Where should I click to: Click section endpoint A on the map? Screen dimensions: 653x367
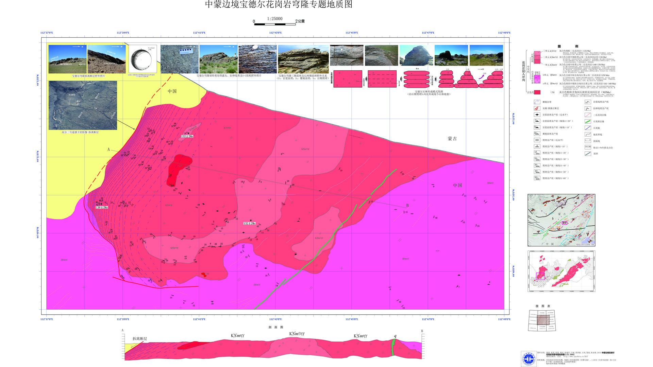tap(109, 150)
